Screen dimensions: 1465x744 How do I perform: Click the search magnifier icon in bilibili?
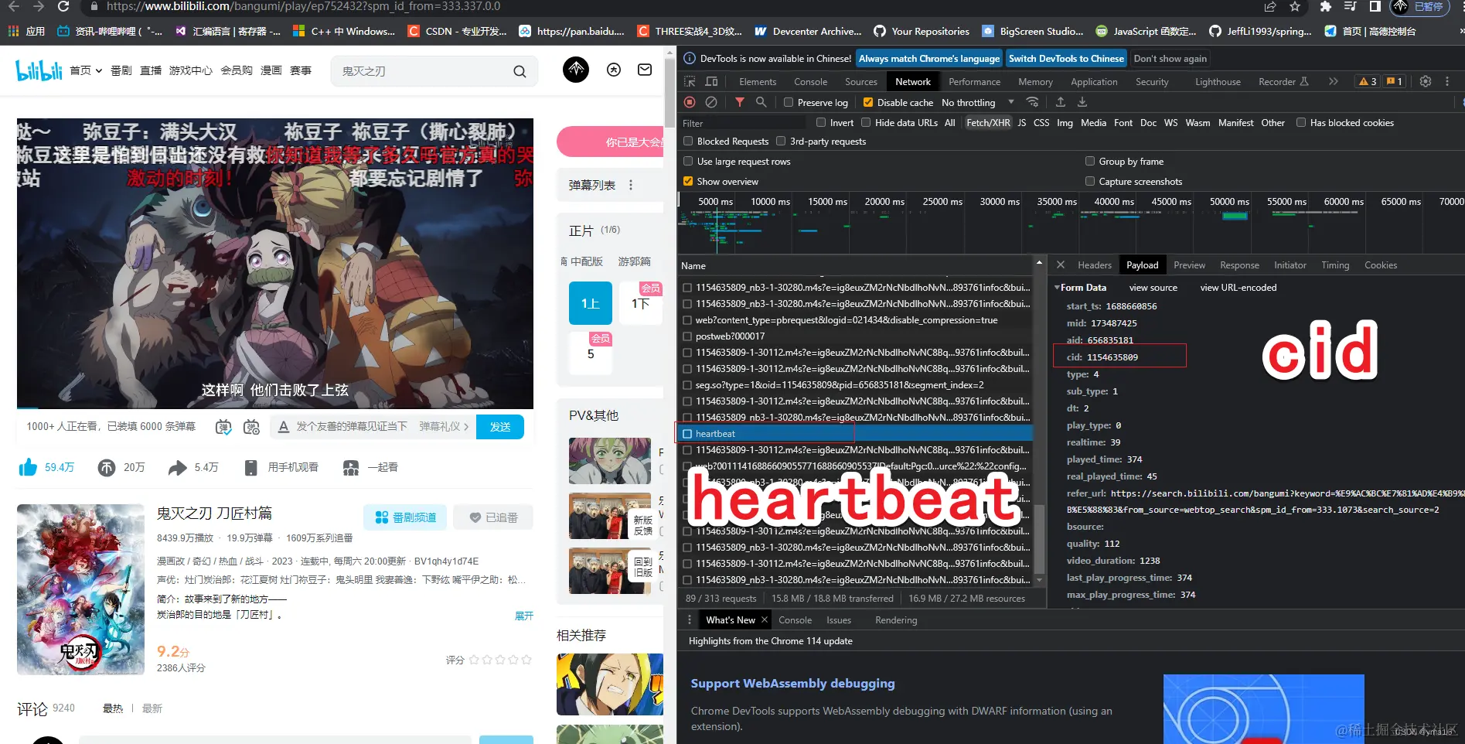pos(520,71)
